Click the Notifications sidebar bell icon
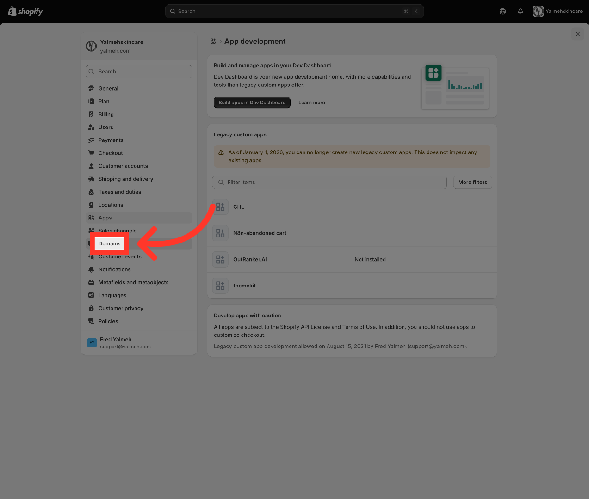 pos(91,269)
